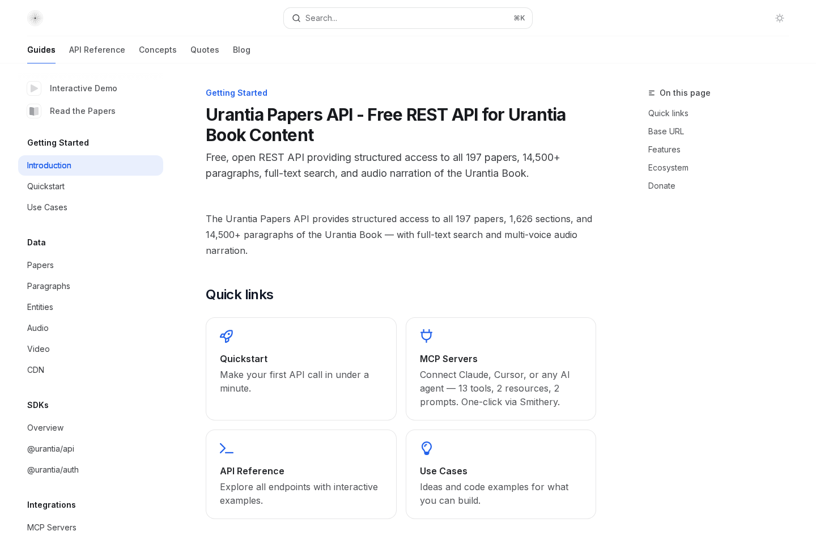This screenshot has height=544, width=816.
Task: Open Interactive Demo in sidebar
Action: (x=83, y=88)
